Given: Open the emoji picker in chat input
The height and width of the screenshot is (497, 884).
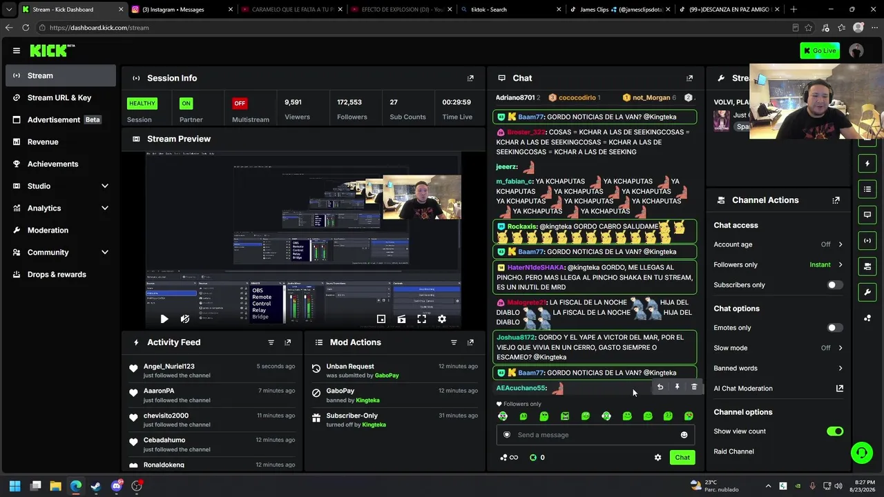Looking at the screenshot, I should (x=684, y=435).
